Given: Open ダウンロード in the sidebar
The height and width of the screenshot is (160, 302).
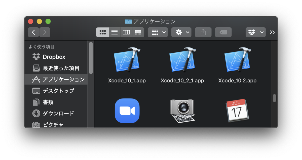Looking at the screenshot, I should pyautogui.click(x=56, y=113).
